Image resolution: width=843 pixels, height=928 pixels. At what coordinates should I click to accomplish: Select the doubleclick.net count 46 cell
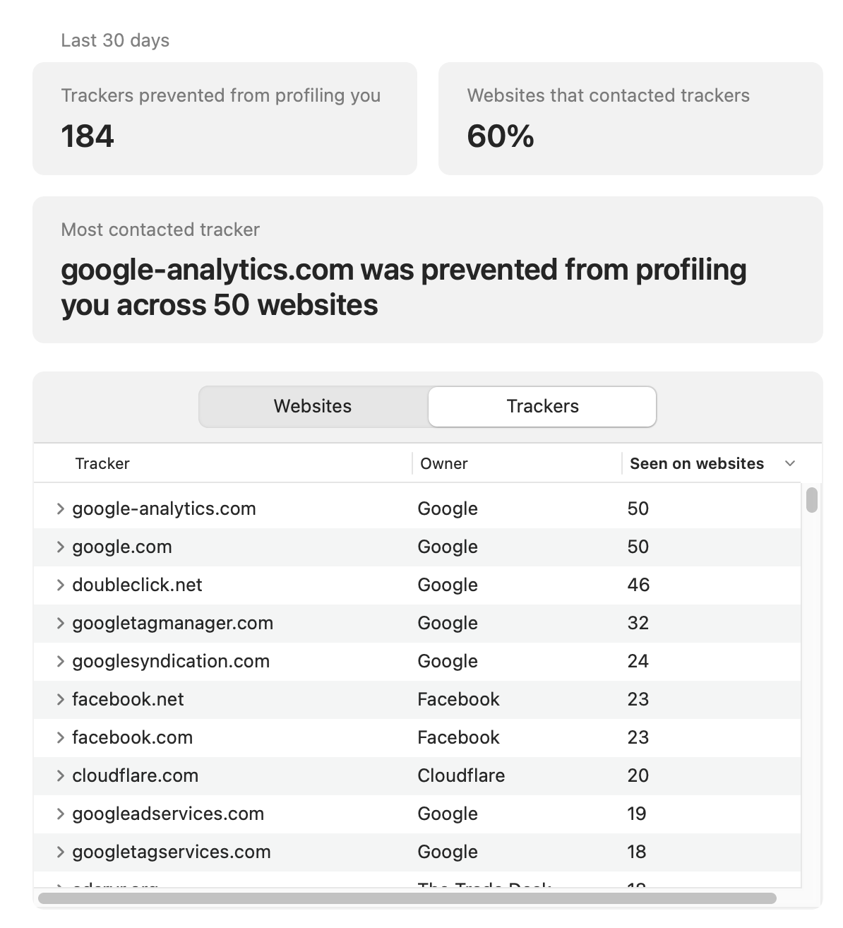(x=638, y=585)
